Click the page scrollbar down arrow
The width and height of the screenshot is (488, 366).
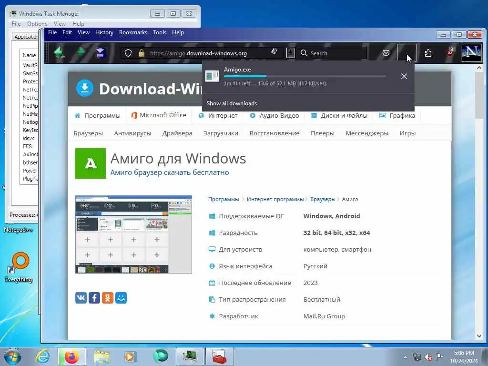479,336
